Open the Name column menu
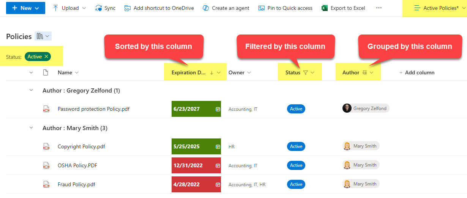Viewport: 467px width, 198px height. (x=68, y=72)
